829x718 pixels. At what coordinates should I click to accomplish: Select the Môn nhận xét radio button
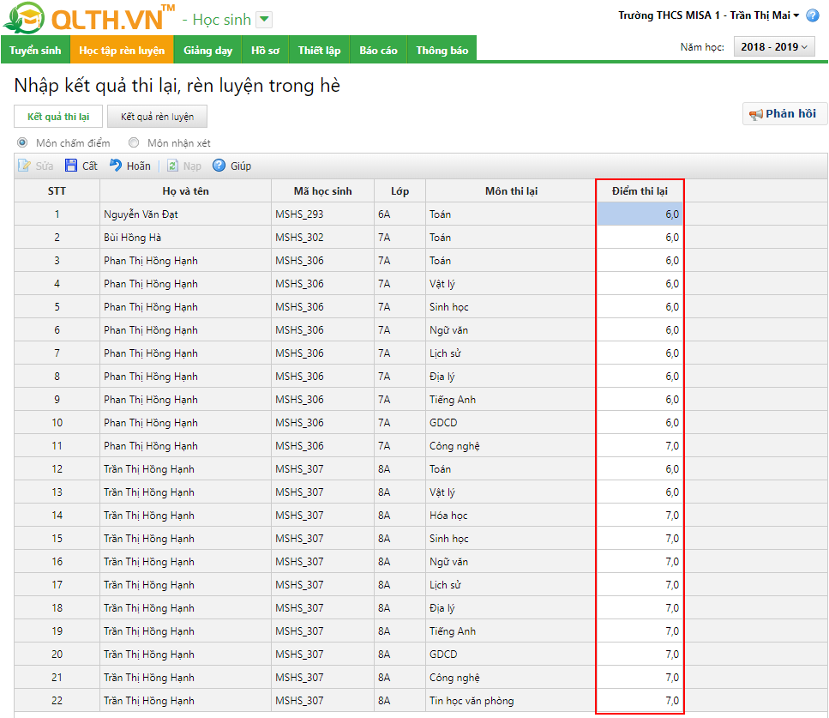(134, 142)
